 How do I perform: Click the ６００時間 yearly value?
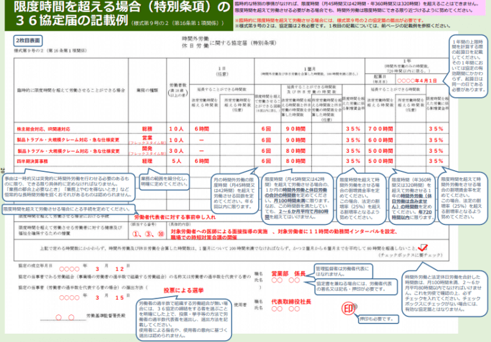pyautogui.click(x=380, y=140)
